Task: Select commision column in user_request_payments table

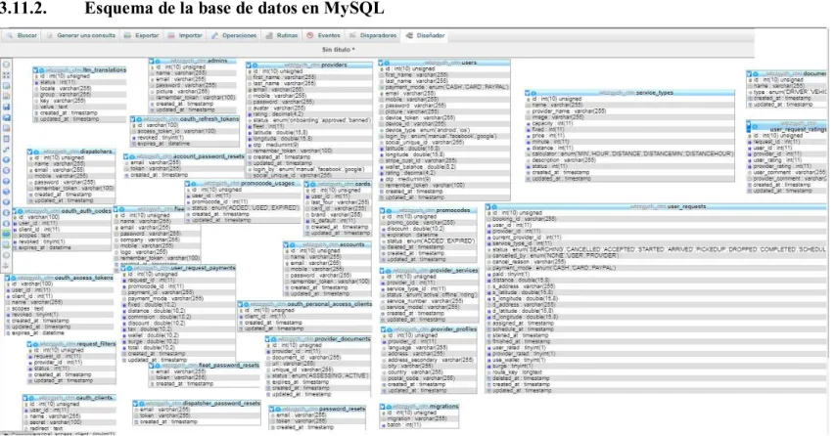Action: coord(178,317)
